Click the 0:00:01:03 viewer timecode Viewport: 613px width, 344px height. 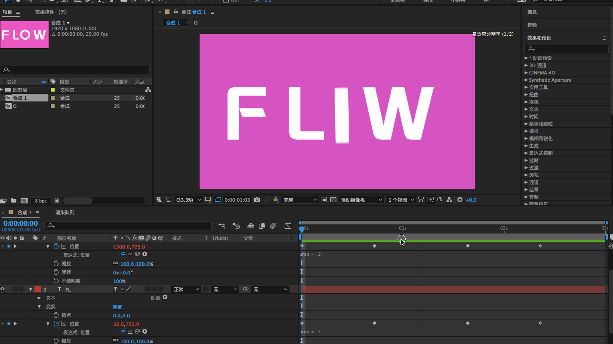pyautogui.click(x=237, y=200)
